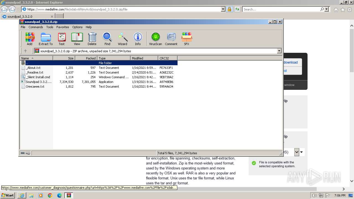Click the Info toolbar icon
Screen dimensions: 354x199
[138, 39]
